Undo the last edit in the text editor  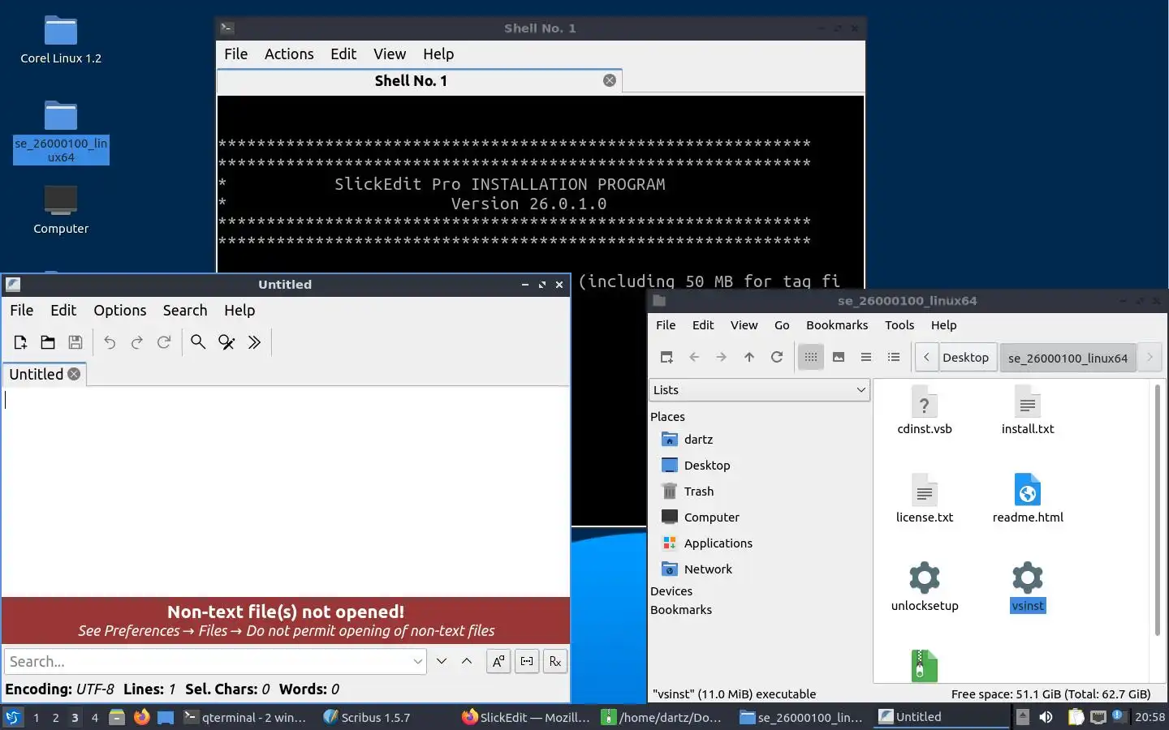tap(110, 342)
